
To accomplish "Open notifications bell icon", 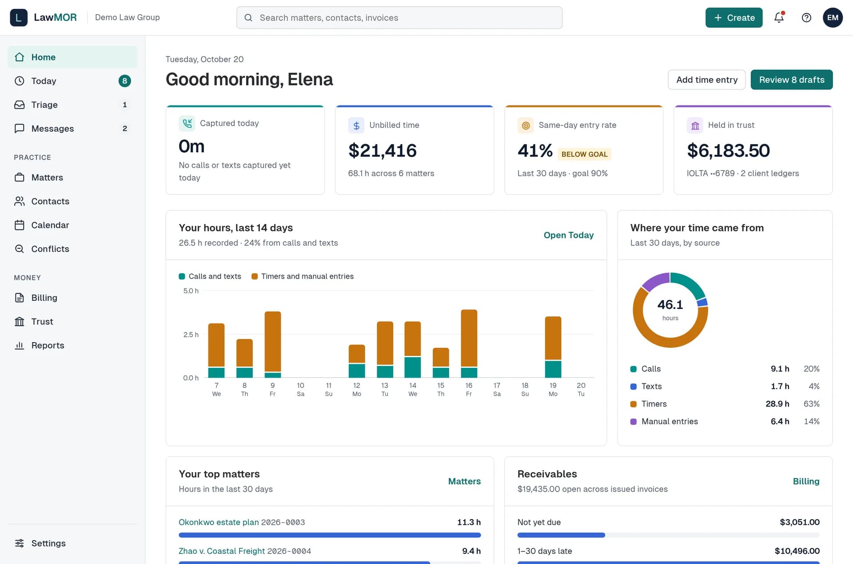I will point(779,17).
